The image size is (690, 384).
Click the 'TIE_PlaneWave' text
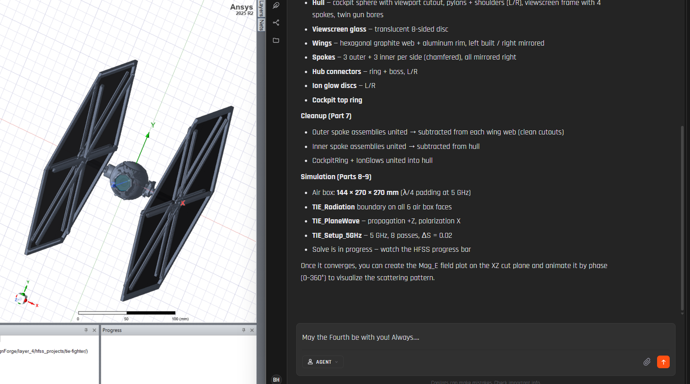coord(336,221)
